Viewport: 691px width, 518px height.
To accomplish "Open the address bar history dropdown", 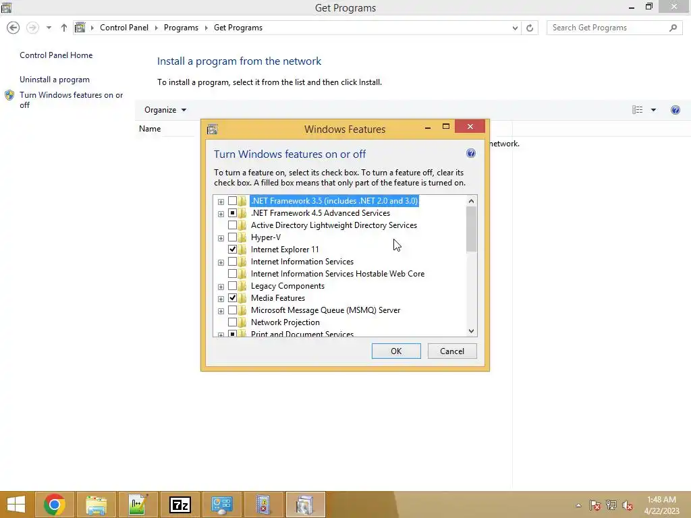I will pyautogui.click(x=515, y=28).
